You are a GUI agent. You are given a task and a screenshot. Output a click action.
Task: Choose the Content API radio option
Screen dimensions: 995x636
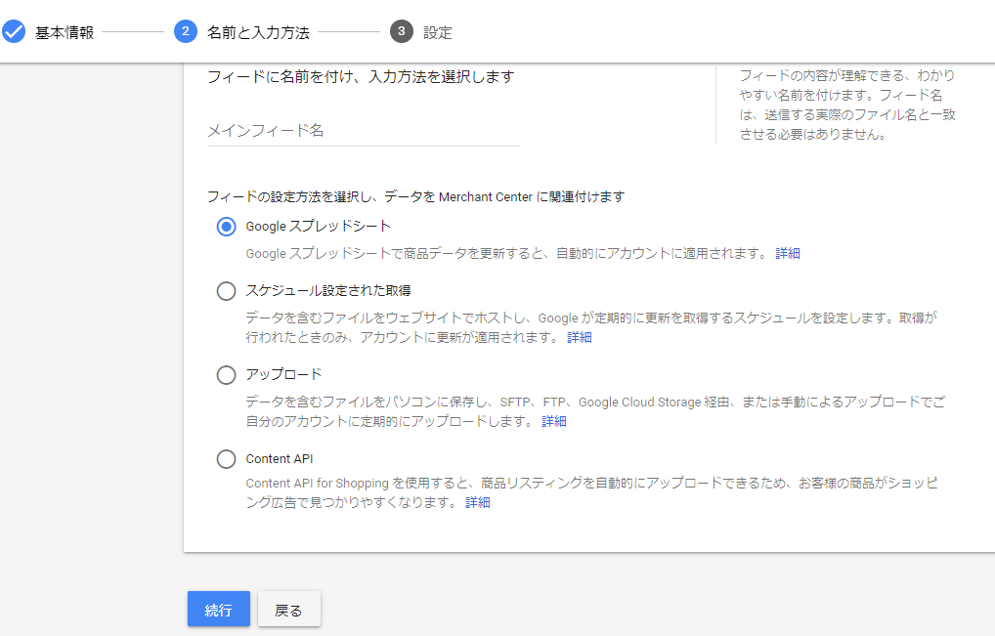[226, 458]
